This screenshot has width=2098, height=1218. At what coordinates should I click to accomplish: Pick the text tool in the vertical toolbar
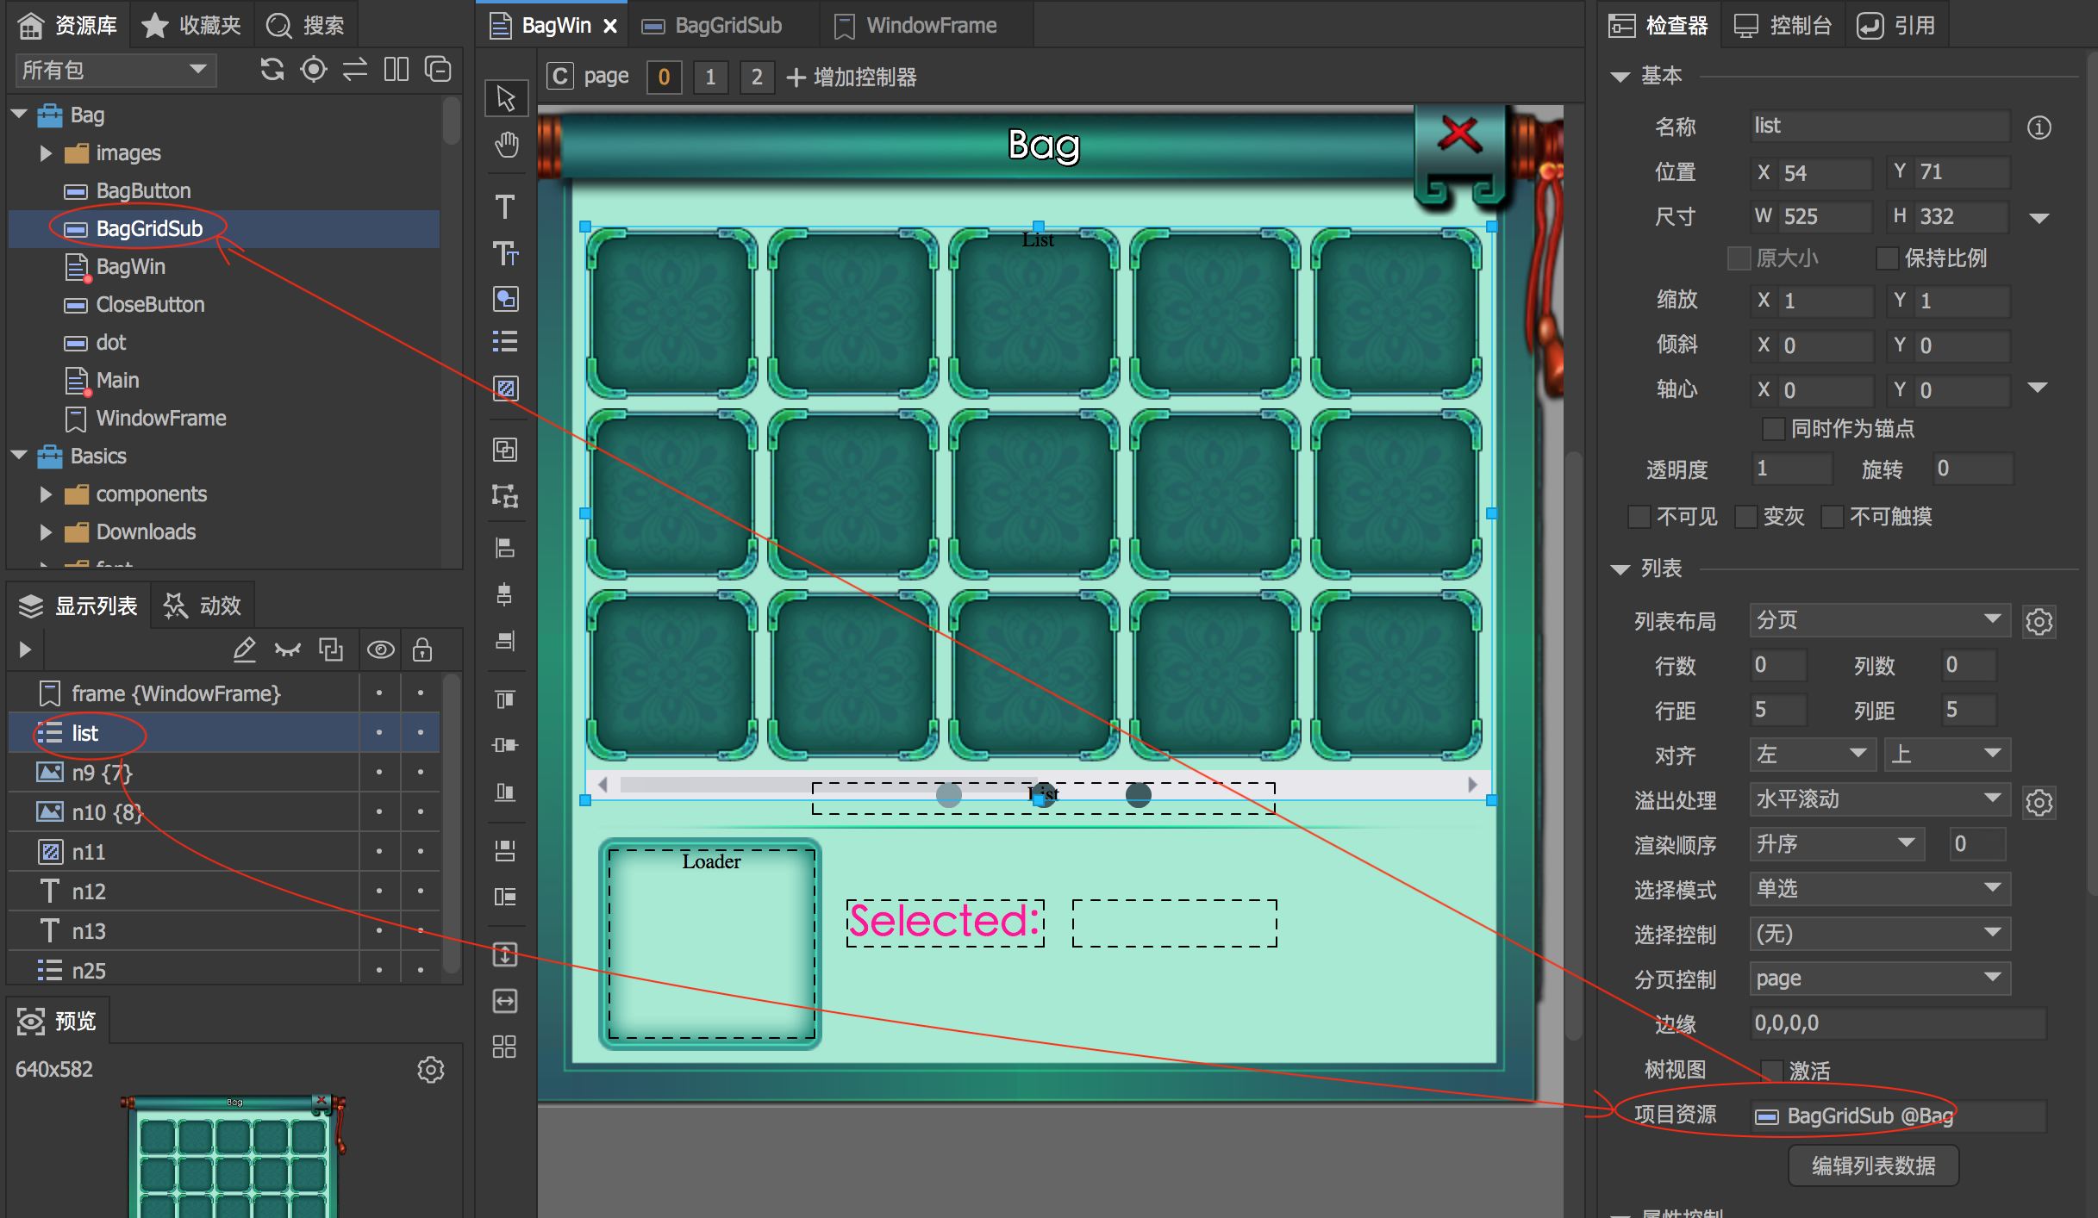click(505, 207)
